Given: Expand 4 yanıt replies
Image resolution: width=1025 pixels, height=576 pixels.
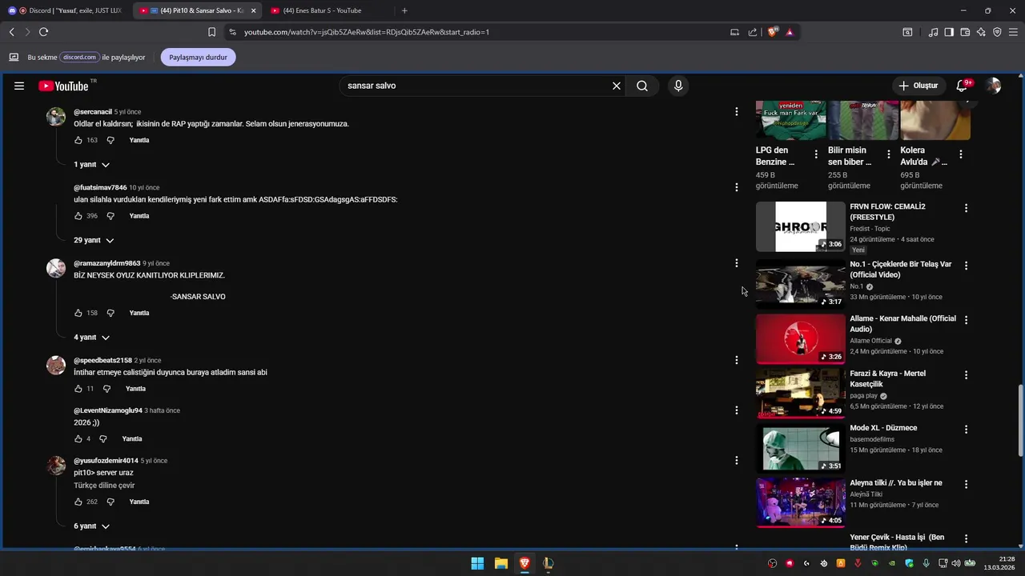Looking at the screenshot, I should tap(92, 338).
